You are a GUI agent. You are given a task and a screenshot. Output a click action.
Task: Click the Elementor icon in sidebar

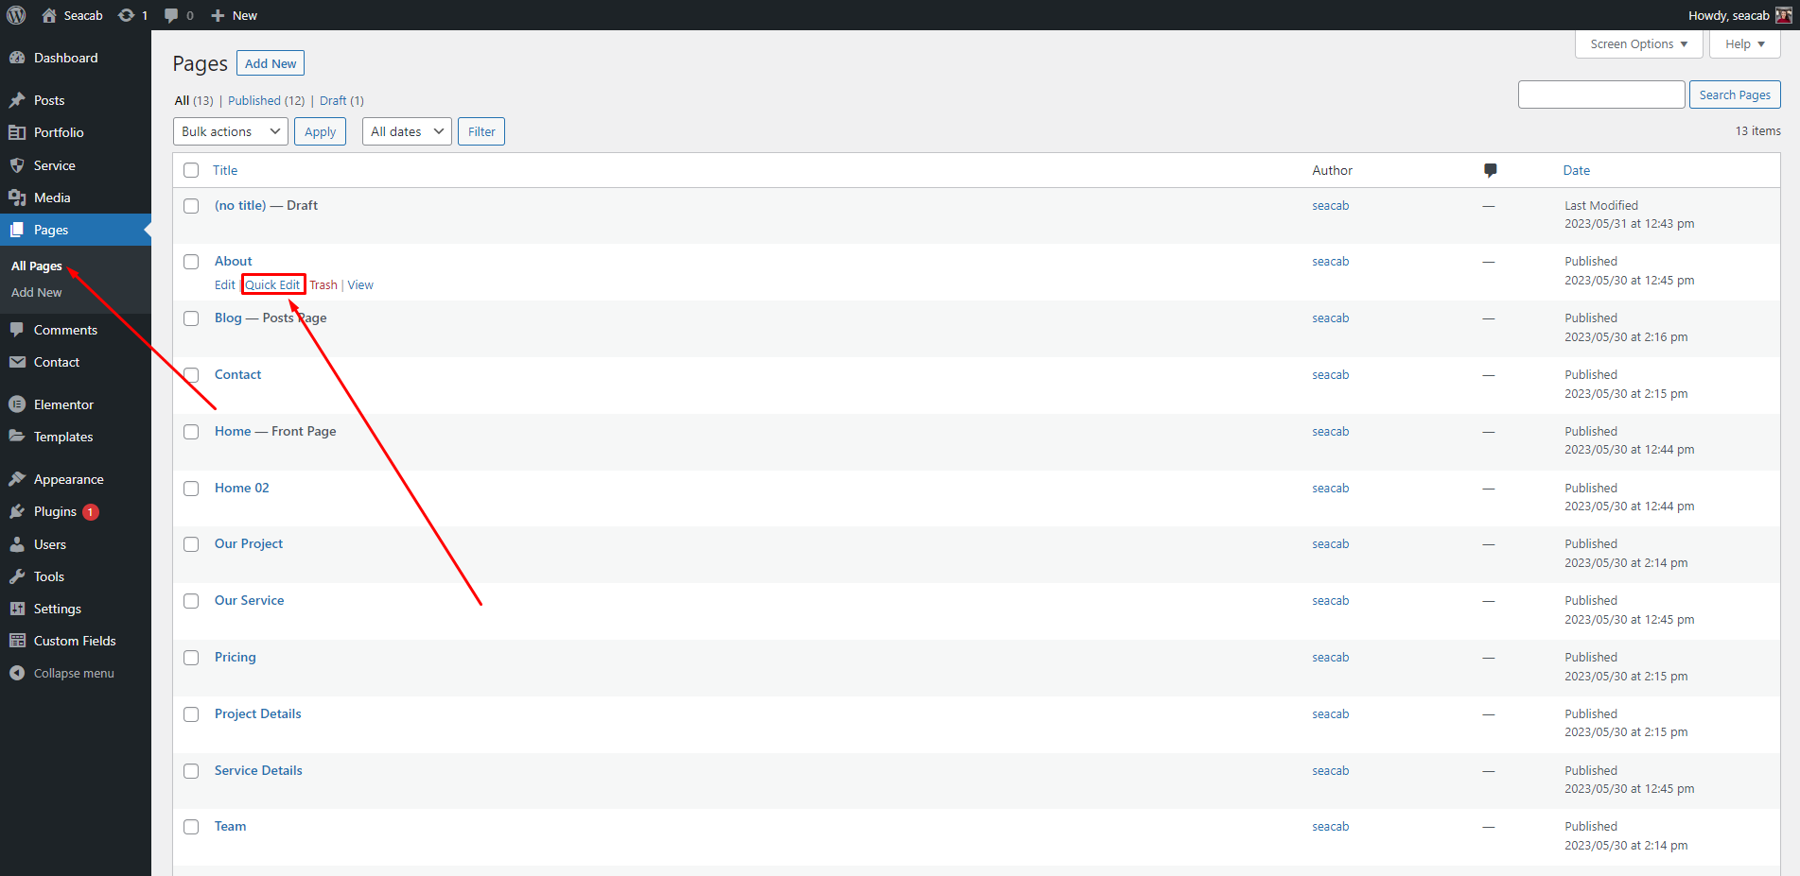coord(17,404)
